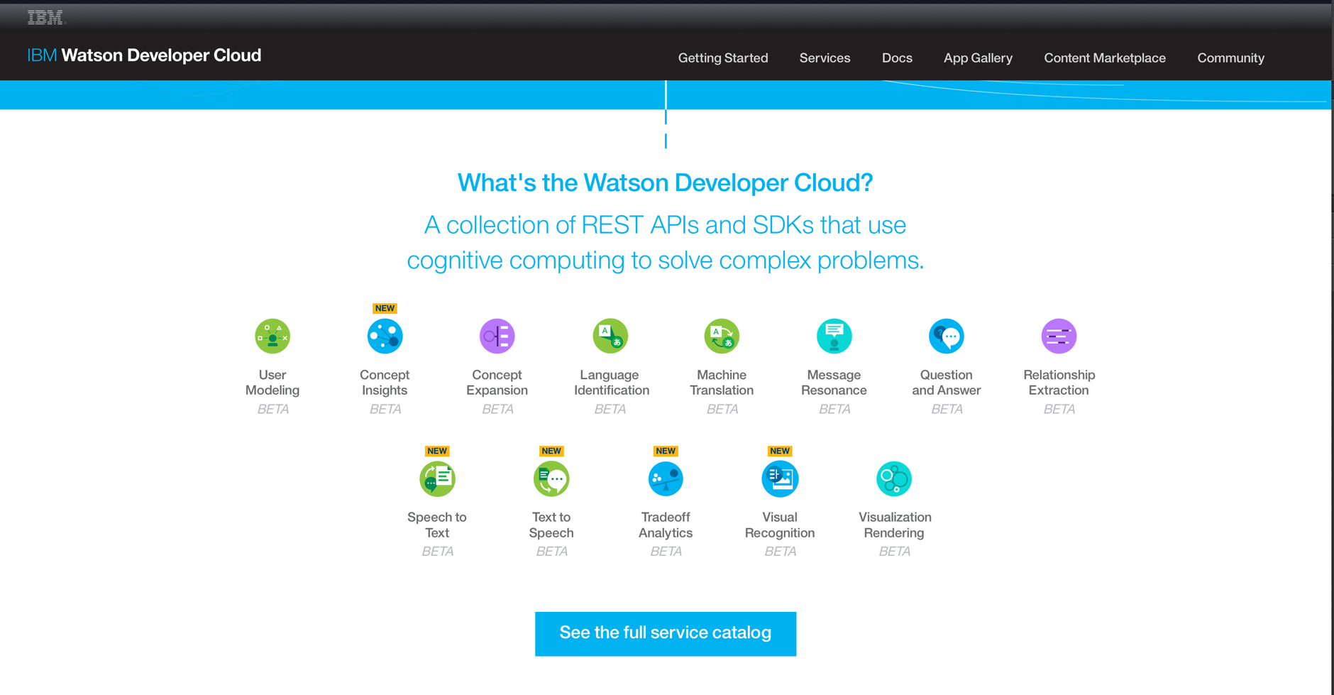Image resolution: width=1334 pixels, height=695 pixels.
Task: Click the Concept Expansion label
Action: pyautogui.click(x=497, y=383)
